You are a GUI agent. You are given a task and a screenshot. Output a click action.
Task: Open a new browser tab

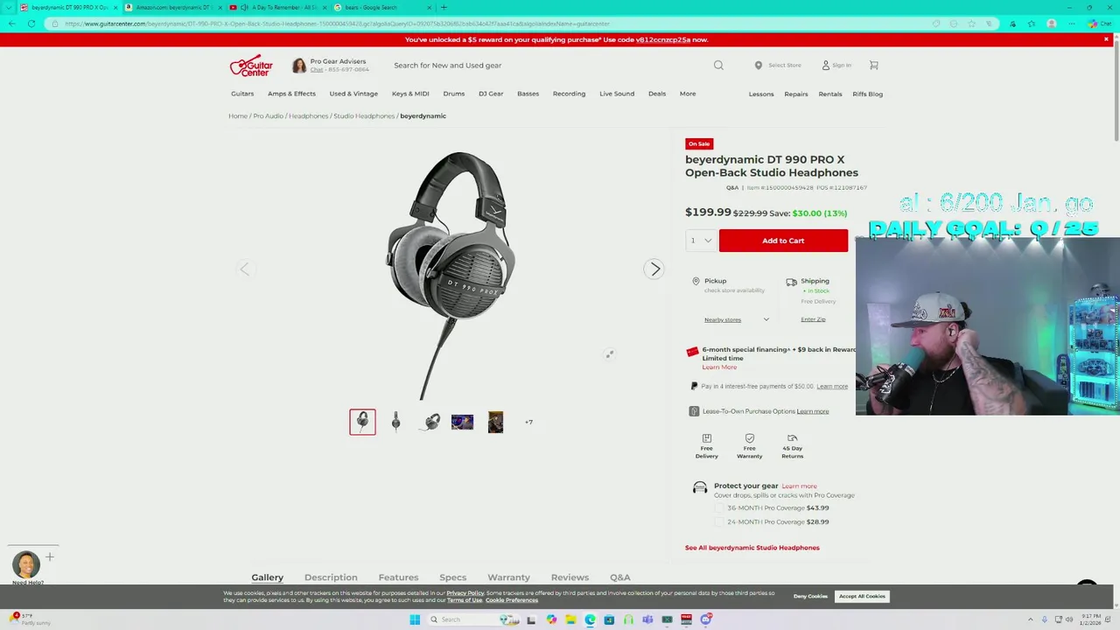click(444, 7)
